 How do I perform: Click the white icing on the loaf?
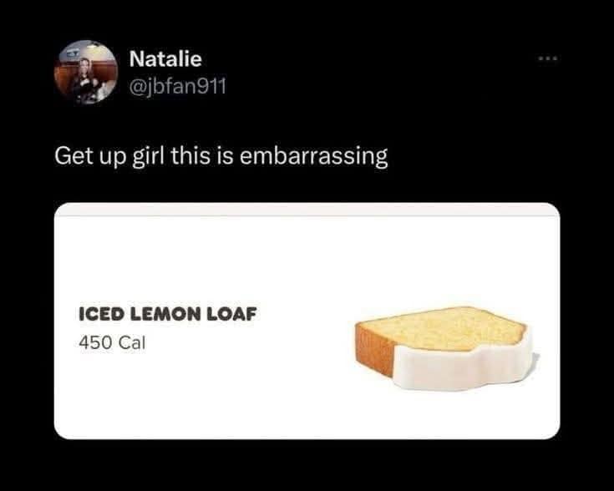[x=462, y=368]
